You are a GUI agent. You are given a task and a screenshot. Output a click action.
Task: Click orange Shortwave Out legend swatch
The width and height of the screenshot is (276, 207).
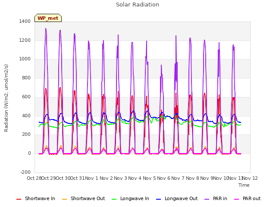tap(65, 199)
